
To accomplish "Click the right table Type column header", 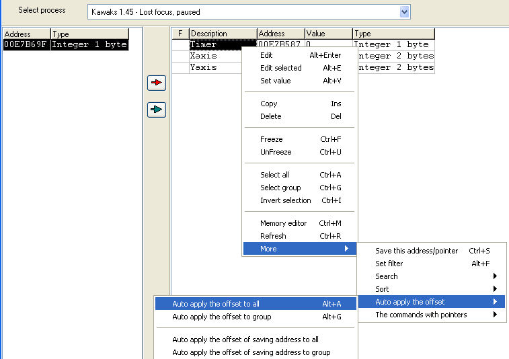I will click(x=394, y=34).
